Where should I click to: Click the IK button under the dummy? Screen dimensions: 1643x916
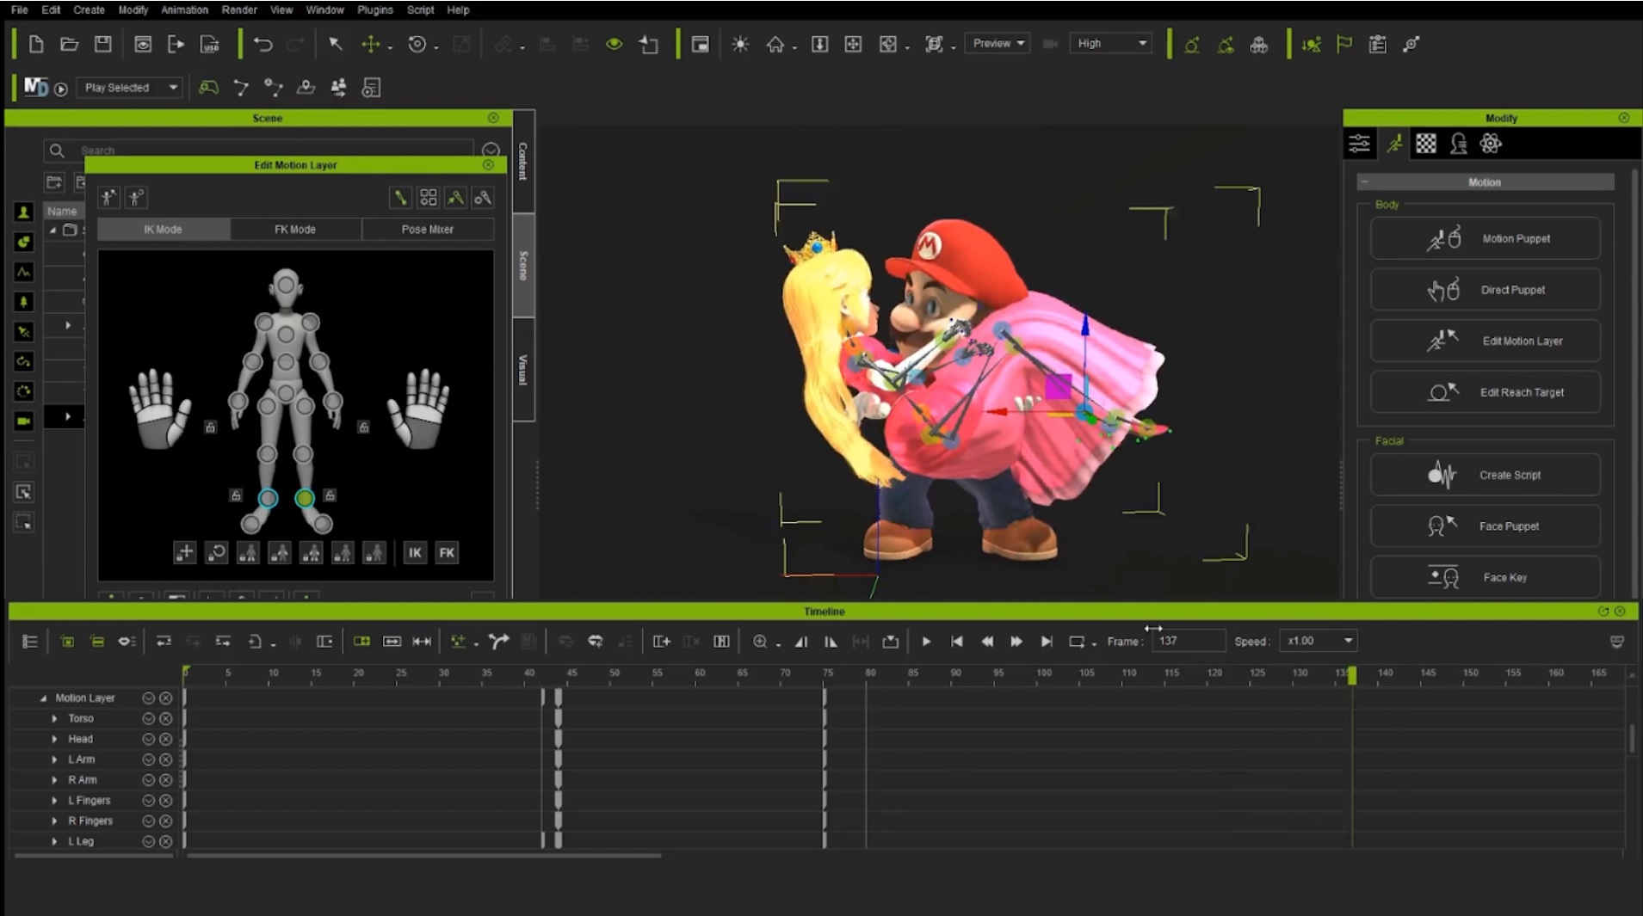415,553
